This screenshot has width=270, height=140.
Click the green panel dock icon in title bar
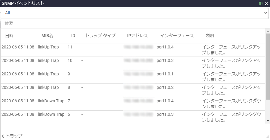tap(261, 4)
